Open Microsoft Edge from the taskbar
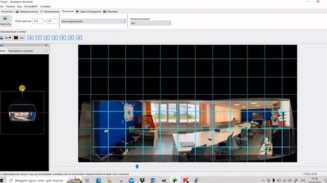Viewport: 327px width, 183px height. pos(99,180)
